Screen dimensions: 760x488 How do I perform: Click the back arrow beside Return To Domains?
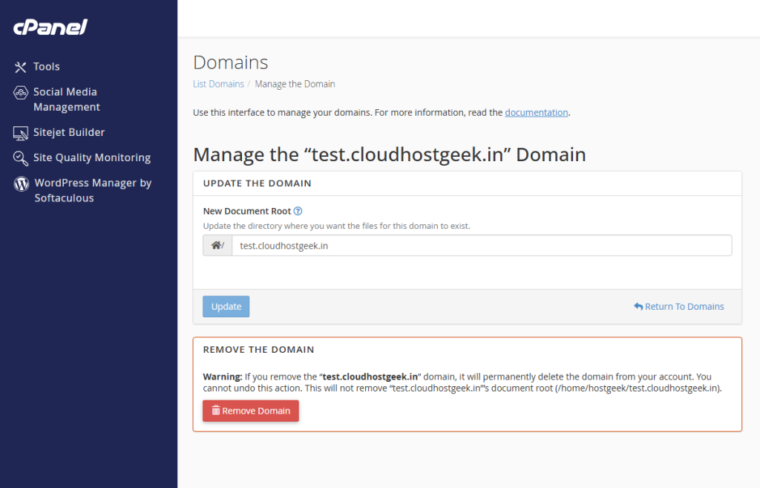click(x=638, y=306)
